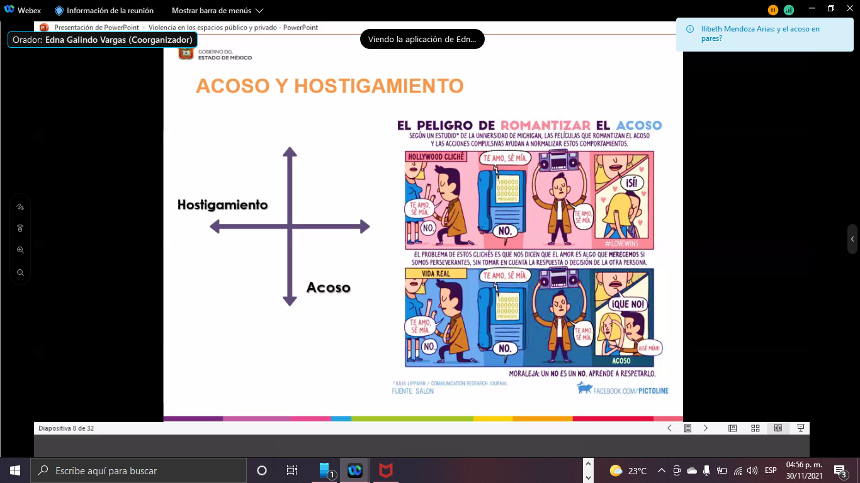Open Wi-Fi network tray icon
The height and width of the screenshot is (483, 860).
[738, 470]
